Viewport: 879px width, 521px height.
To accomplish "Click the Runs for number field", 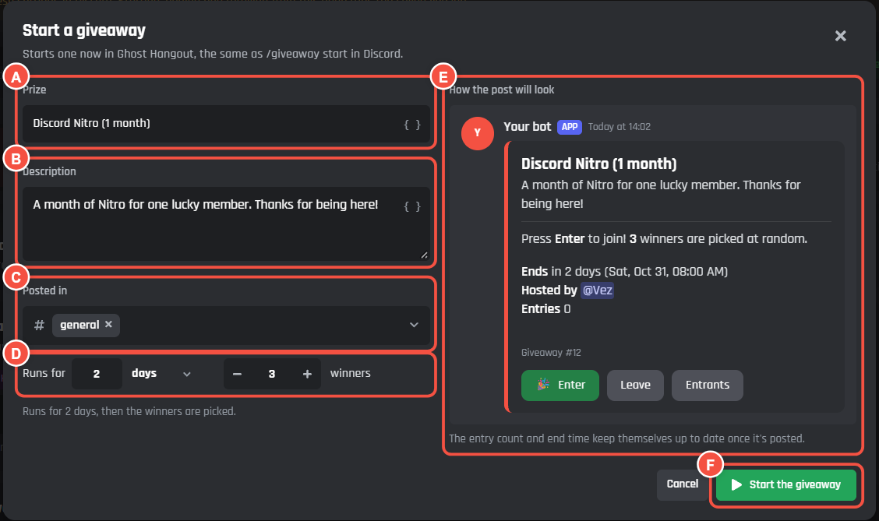I will 97,374.
